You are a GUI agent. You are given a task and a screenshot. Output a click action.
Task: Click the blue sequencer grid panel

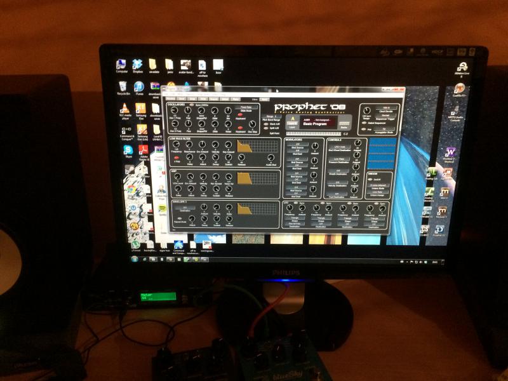pyautogui.click(x=382, y=154)
